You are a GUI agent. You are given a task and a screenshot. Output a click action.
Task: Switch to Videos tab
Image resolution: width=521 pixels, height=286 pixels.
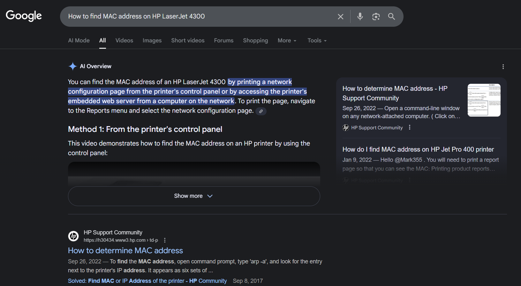(124, 40)
